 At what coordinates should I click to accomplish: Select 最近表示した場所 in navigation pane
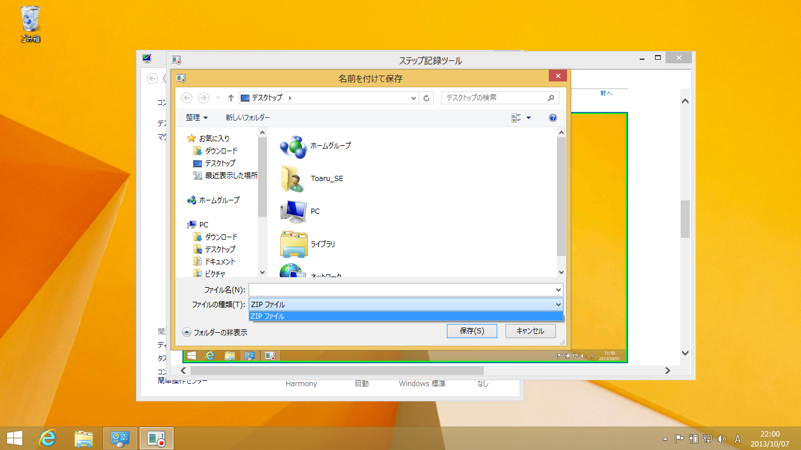tap(225, 176)
